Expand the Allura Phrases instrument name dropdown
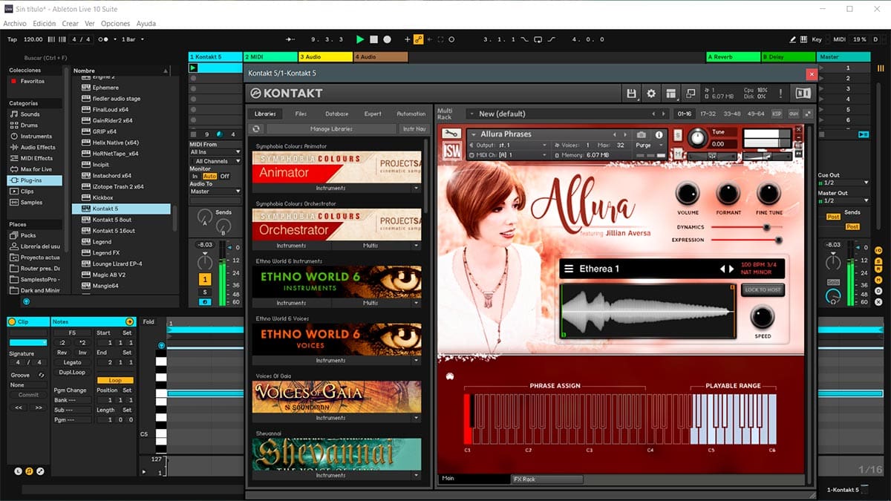 tap(473, 134)
